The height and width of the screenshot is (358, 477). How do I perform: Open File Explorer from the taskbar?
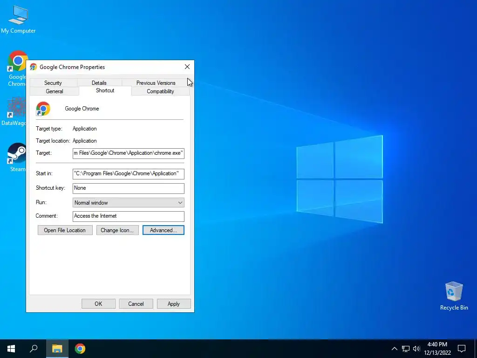(x=57, y=349)
